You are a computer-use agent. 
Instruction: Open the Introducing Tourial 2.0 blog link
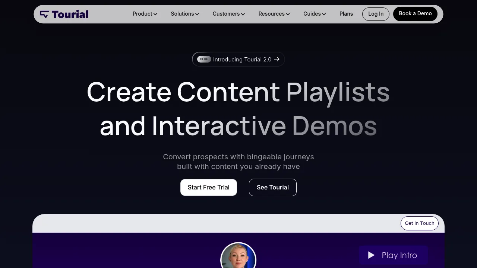coord(238,59)
